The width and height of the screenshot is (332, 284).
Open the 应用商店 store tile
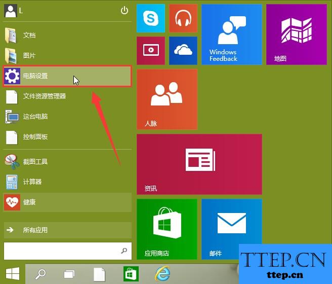pos(167,229)
